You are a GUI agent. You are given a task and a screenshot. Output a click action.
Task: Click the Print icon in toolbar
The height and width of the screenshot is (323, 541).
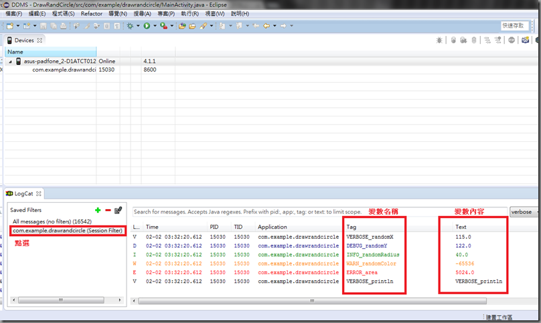(64, 26)
